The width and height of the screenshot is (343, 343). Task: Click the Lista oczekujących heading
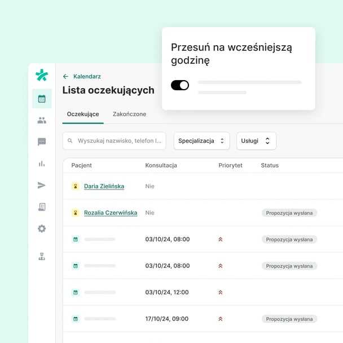click(x=108, y=91)
